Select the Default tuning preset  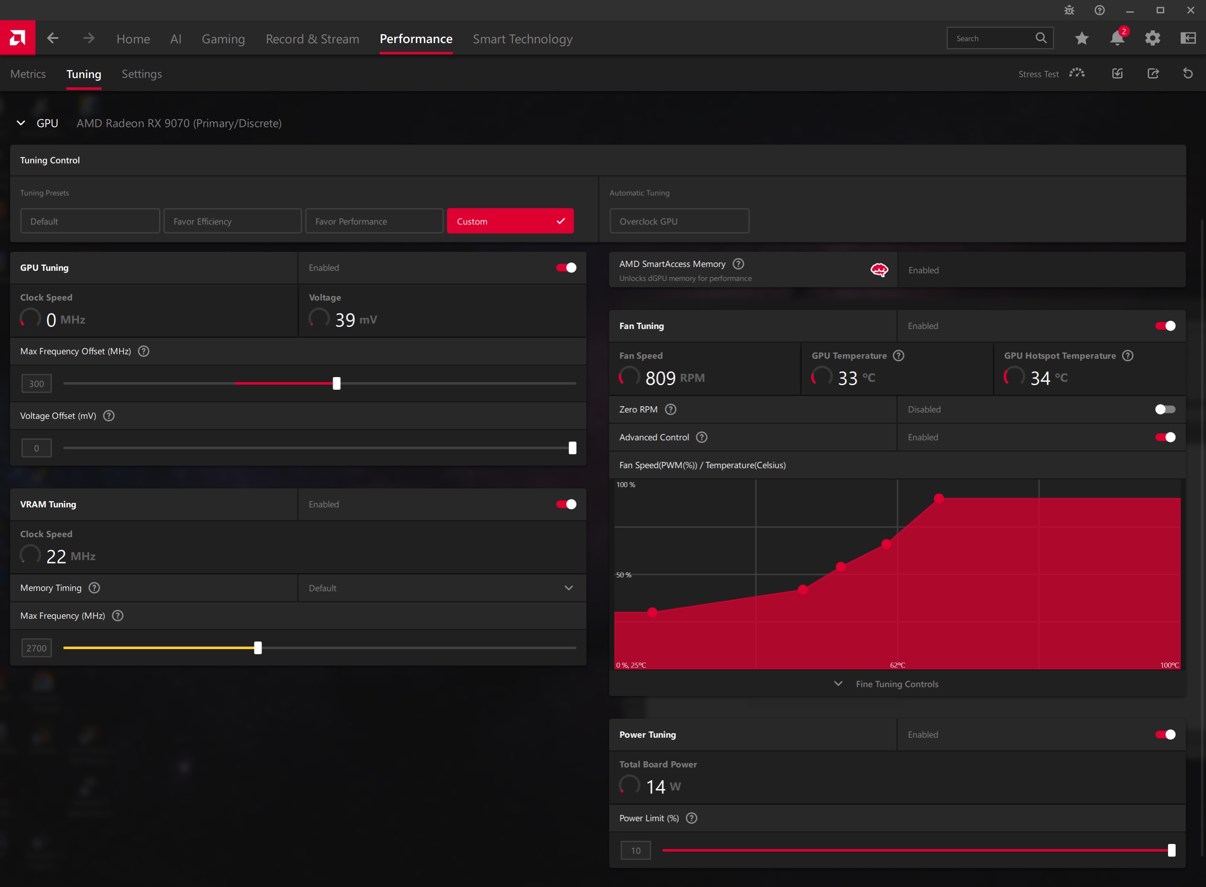coord(90,221)
